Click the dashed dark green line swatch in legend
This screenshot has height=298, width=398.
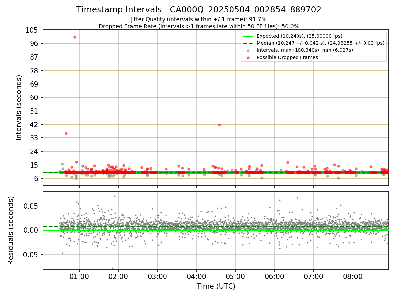click(248, 43)
